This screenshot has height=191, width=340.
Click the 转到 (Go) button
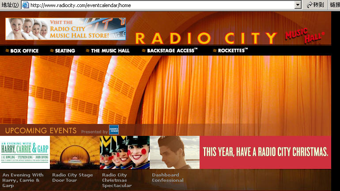coord(315,5)
